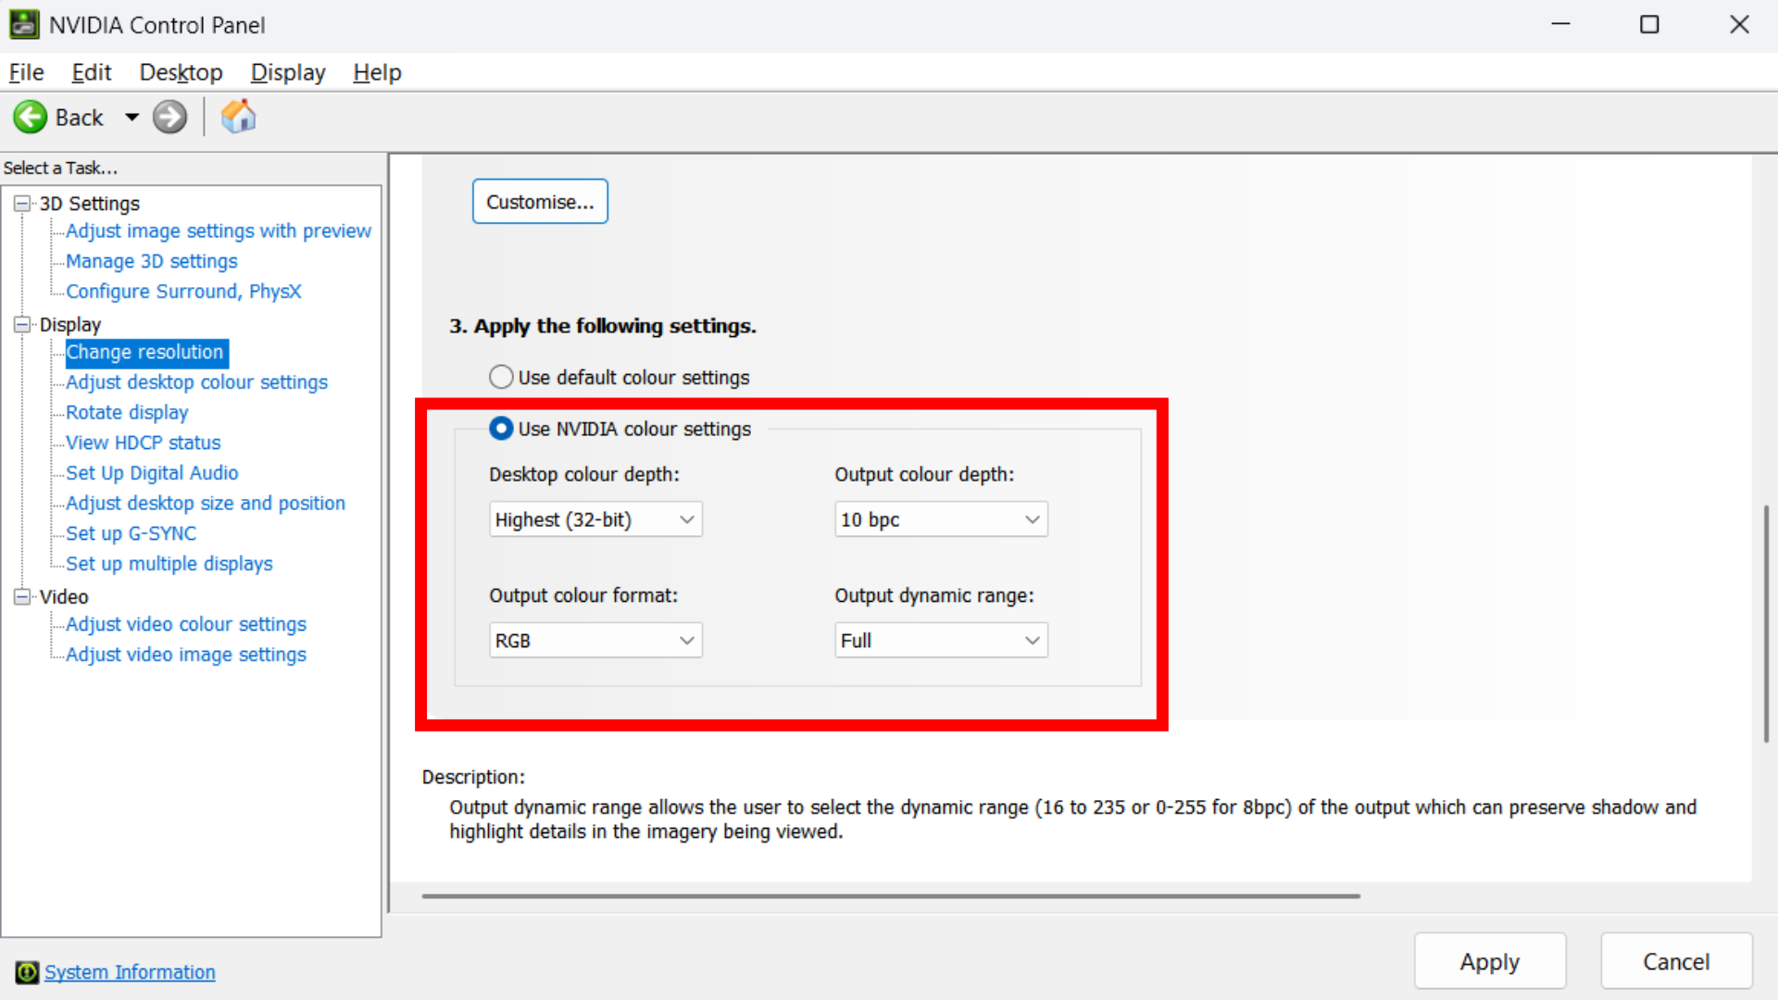Collapse the 3D Settings tree node
1778x1000 pixels.
coord(22,204)
